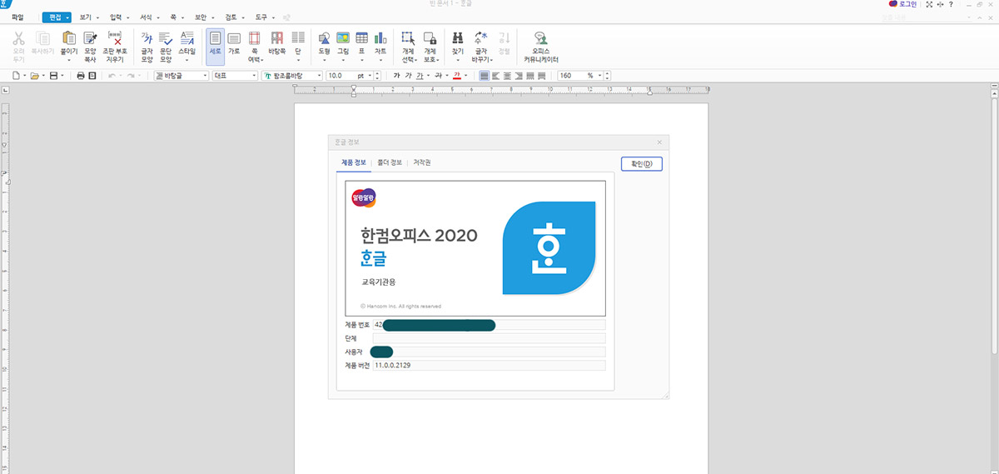Click the save disk icon

(x=54, y=75)
